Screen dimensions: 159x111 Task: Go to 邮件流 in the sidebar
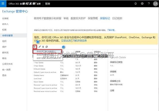(5, 53)
